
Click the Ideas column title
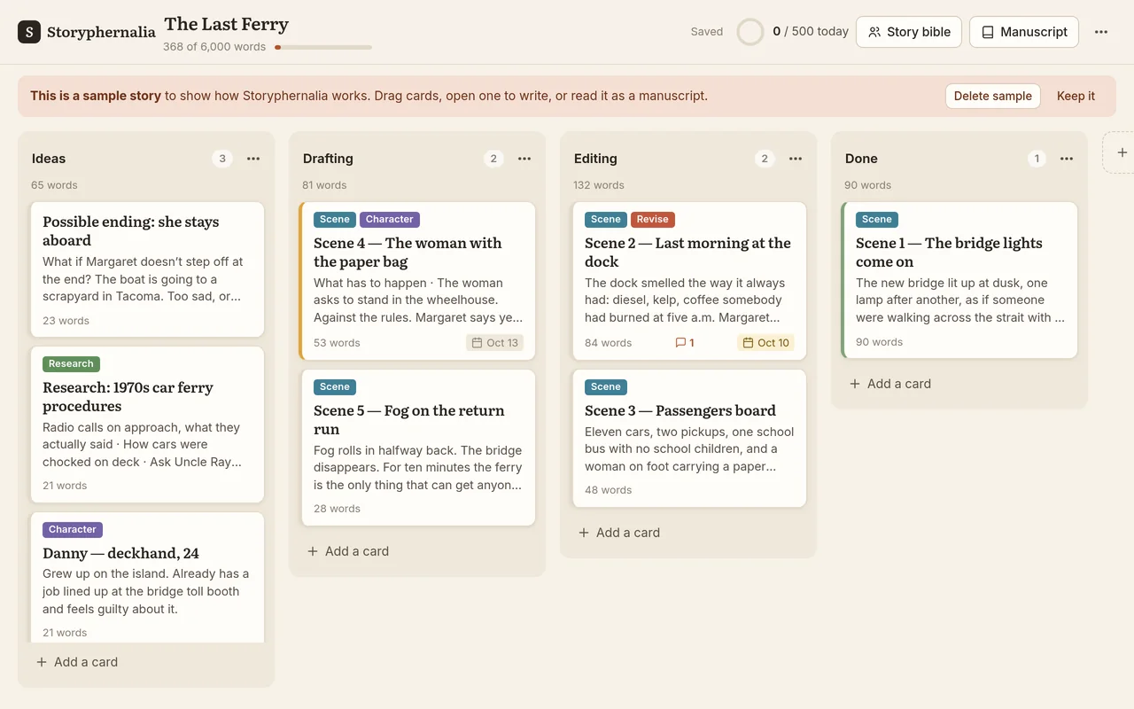[49, 159]
